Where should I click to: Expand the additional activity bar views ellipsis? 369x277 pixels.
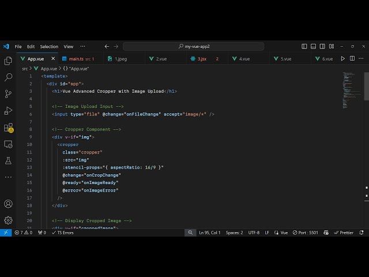8,177
